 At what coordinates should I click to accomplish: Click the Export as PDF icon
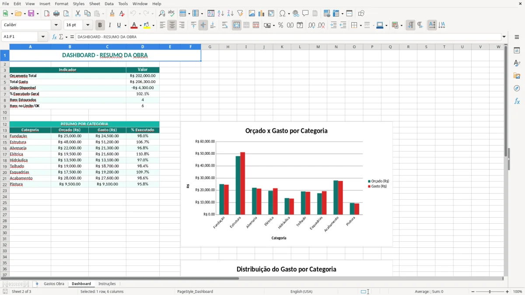pyautogui.click(x=47, y=14)
